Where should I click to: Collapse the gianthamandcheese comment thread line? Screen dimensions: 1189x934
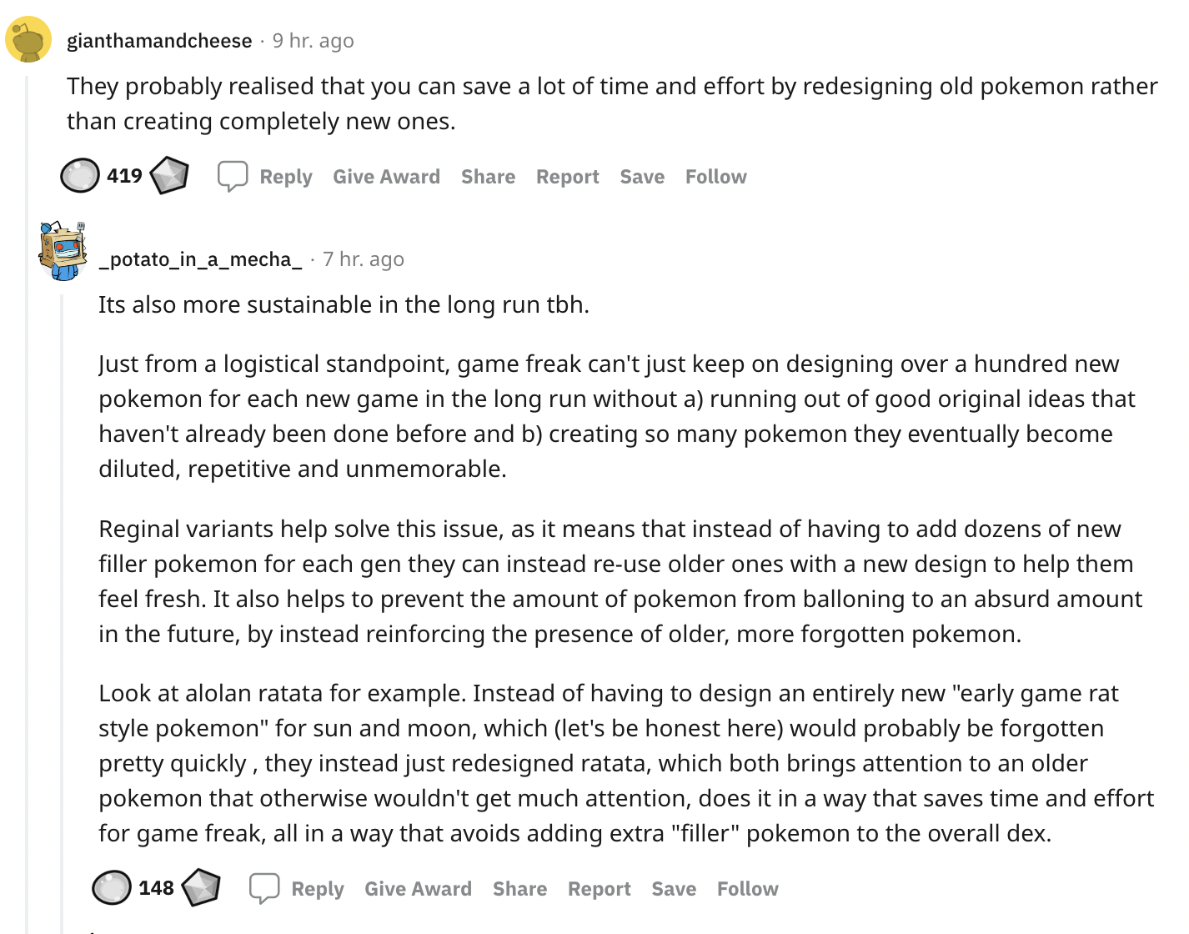(x=27, y=500)
